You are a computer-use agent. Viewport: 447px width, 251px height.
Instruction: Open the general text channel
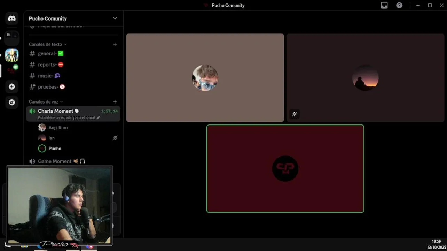tap(73, 53)
